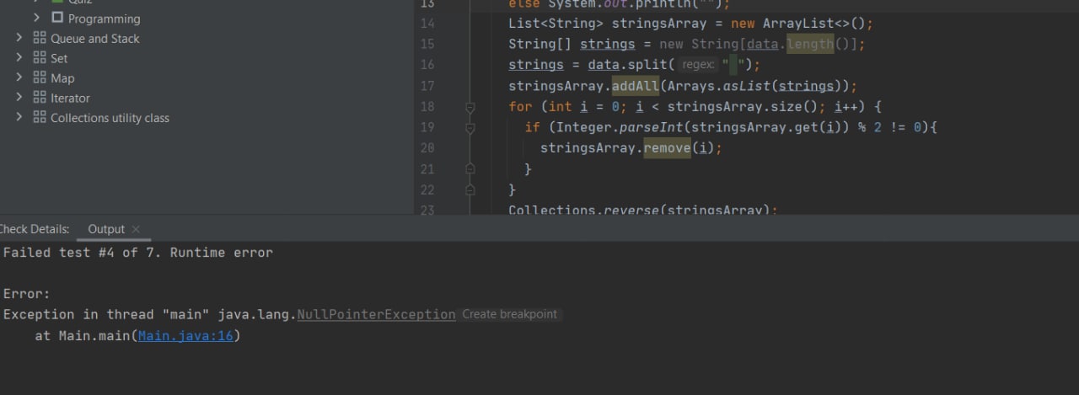Click Create breakpoint next to NullPointerException
The height and width of the screenshot is (395, 1079).
[x=510, y=314]
